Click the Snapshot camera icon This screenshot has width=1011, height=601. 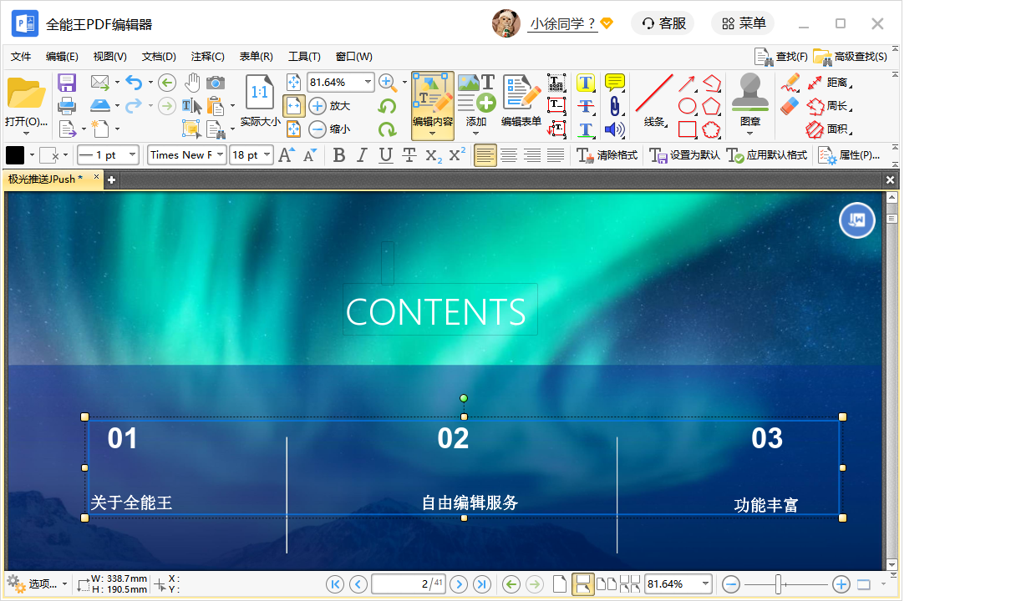click(216, 82)
